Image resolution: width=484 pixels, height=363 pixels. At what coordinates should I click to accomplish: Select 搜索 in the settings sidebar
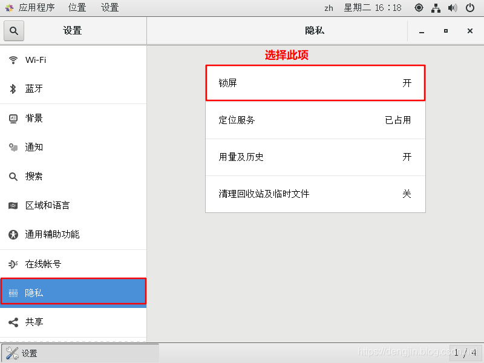coord(73,177)
